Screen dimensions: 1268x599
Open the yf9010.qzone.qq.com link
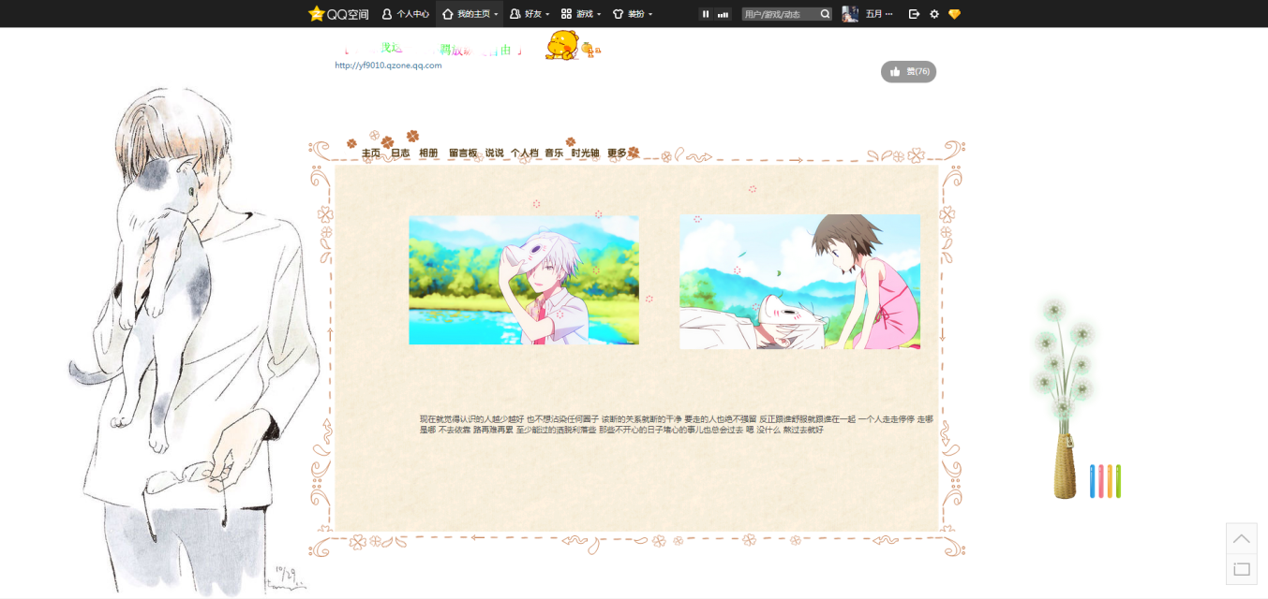click(388, 66)
